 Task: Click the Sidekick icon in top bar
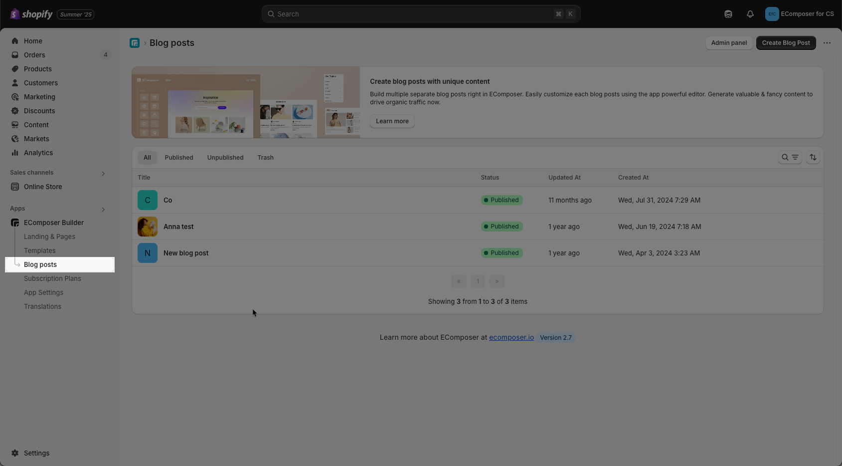click(728, 14)
